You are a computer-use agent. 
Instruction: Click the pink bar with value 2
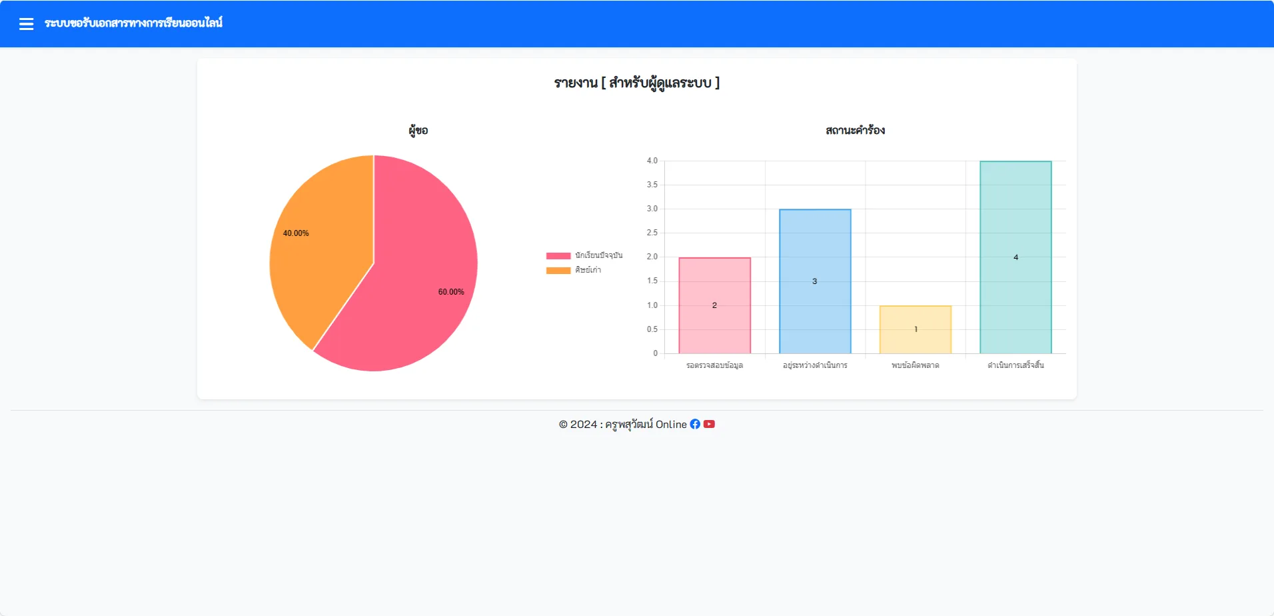(x=714, y=305)
